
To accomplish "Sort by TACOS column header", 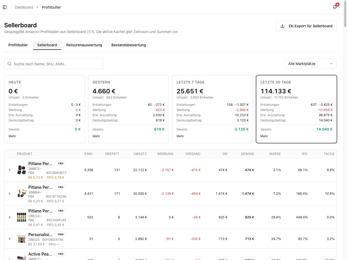I will [329, 154].
